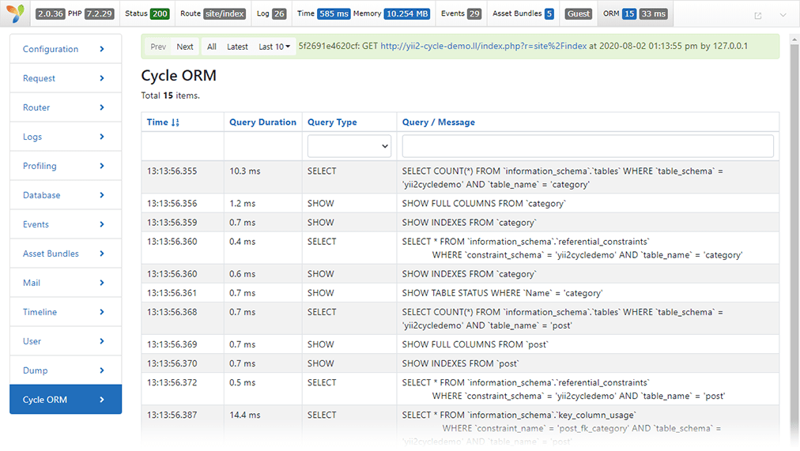Click chevron next to Events

click(x=102, y=224)
